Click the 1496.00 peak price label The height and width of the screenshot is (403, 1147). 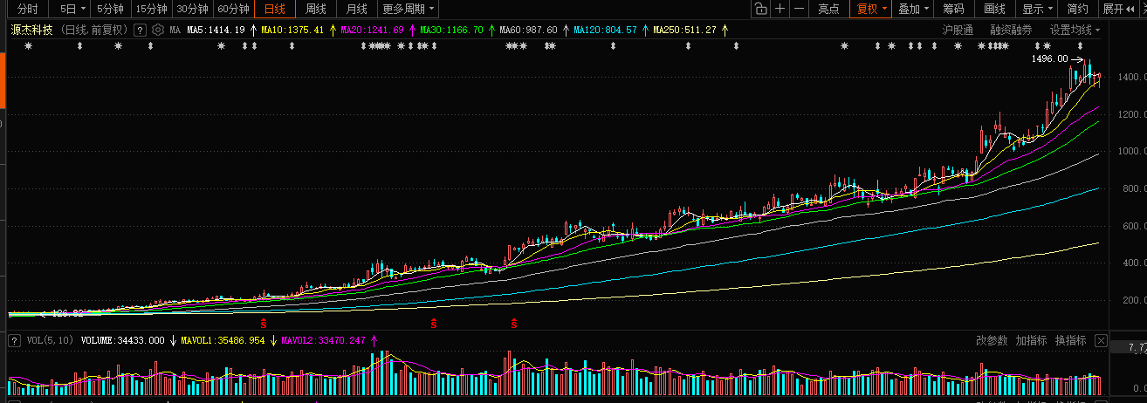coord(1049,59)
